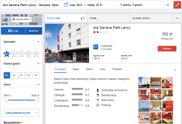Open the rooms and guests dropdown

pyautogui.click(x=144, y=5)
